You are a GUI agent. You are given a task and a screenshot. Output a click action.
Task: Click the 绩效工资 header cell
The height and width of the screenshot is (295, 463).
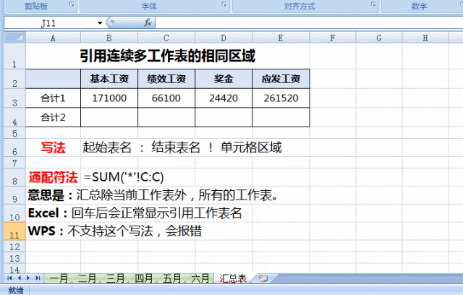tap(166, 79)
